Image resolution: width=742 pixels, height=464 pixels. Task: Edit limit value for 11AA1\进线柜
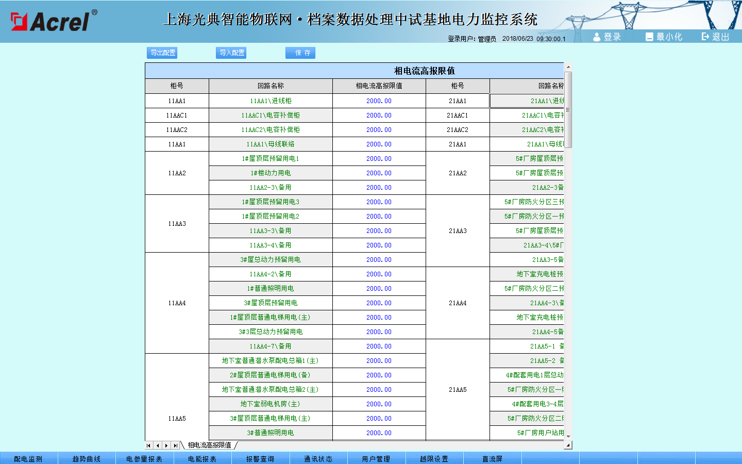point(379,101)
